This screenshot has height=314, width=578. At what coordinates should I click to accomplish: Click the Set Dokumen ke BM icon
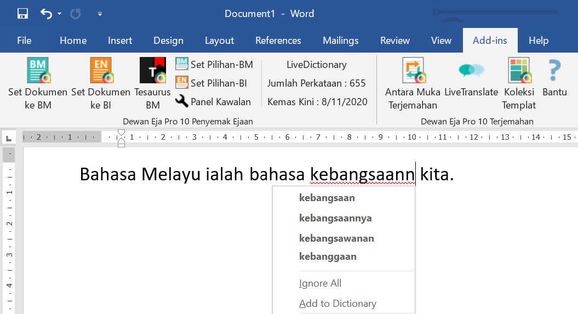(x=38, y=70)
